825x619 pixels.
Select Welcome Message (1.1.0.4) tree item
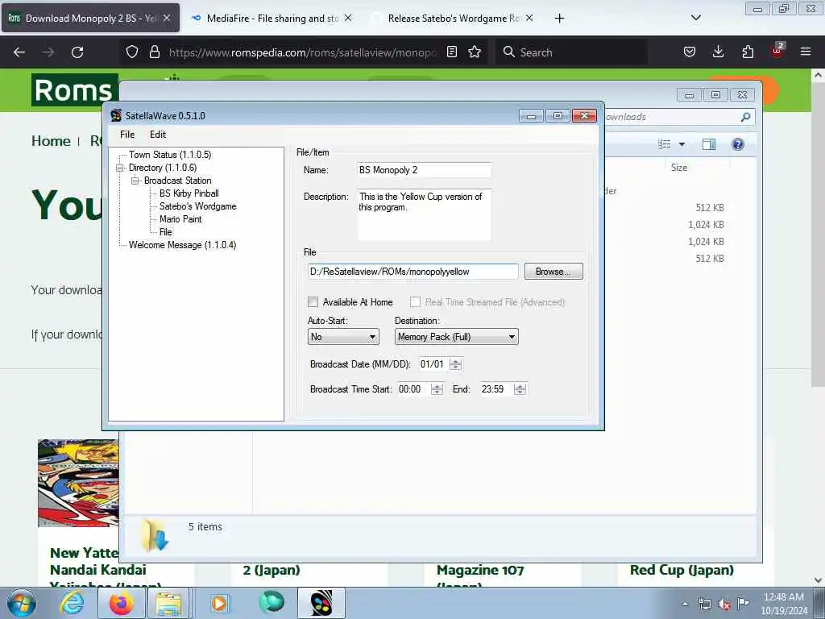click(182, 245)
